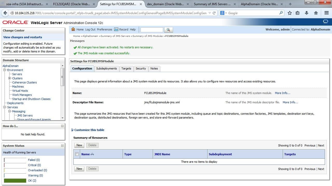
Task: Open the browser hamburger menu
Action: pyautogui.click(x=327, y=13)
